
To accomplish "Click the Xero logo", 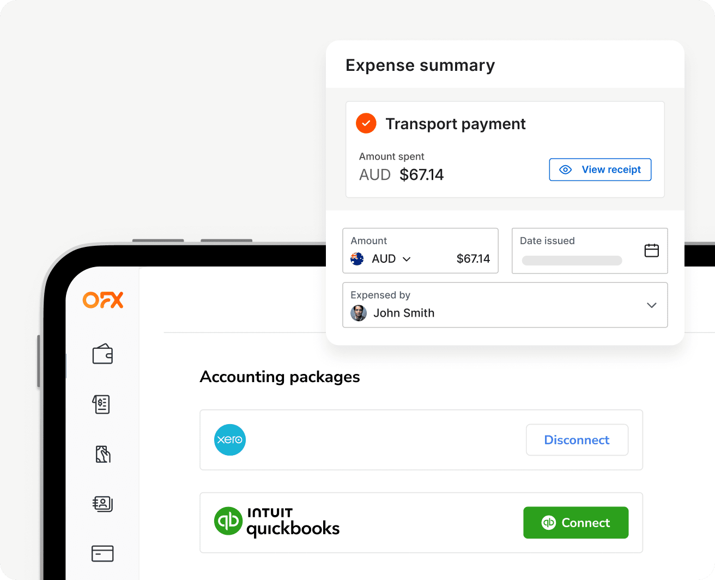I will click(x=230, y=440).
